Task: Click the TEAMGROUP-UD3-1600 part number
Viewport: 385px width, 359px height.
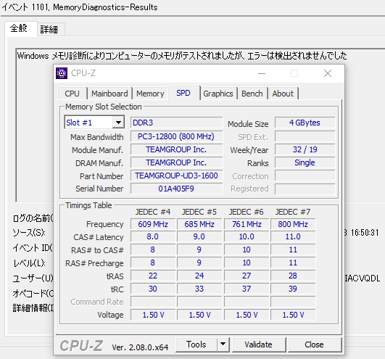Action: [x=176, y=176]
